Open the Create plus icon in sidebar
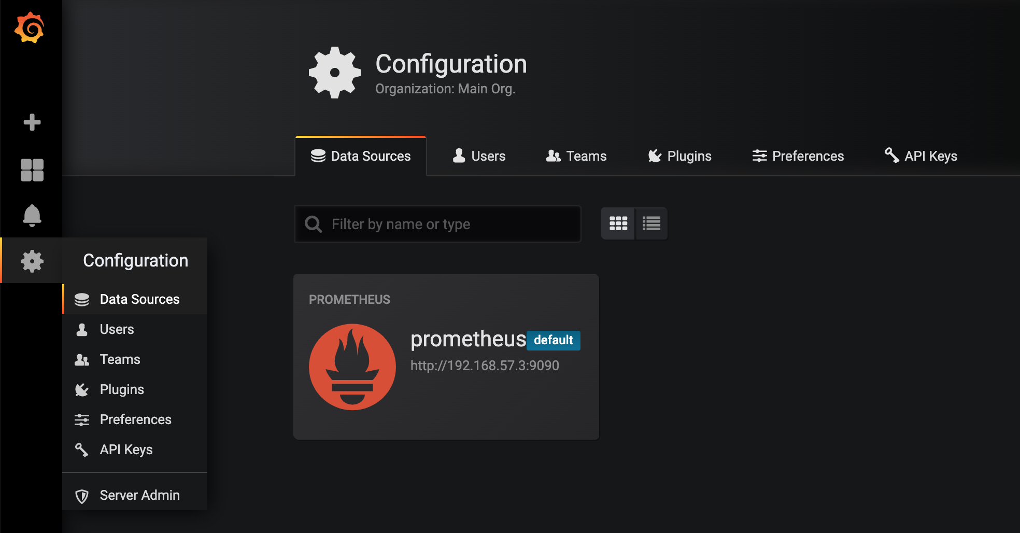Screen dimensions: 1020x533 coord(32,122)
